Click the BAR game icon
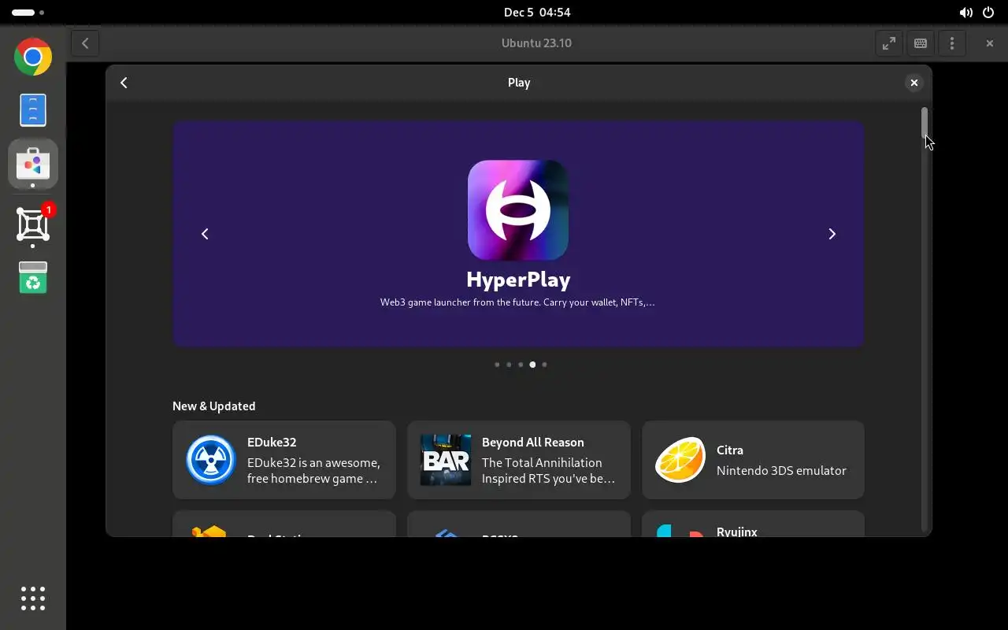 click(x=445, y=460)
